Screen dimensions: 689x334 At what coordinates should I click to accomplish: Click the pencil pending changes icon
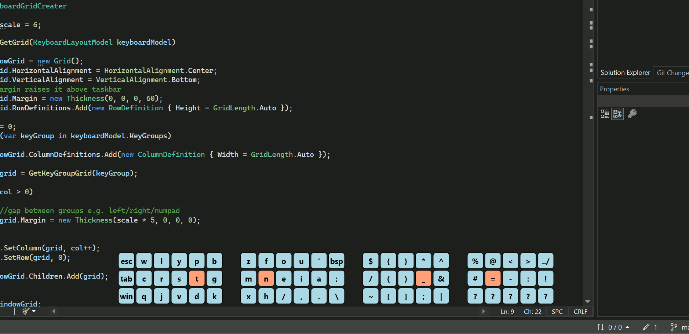(x=646, y=327)
